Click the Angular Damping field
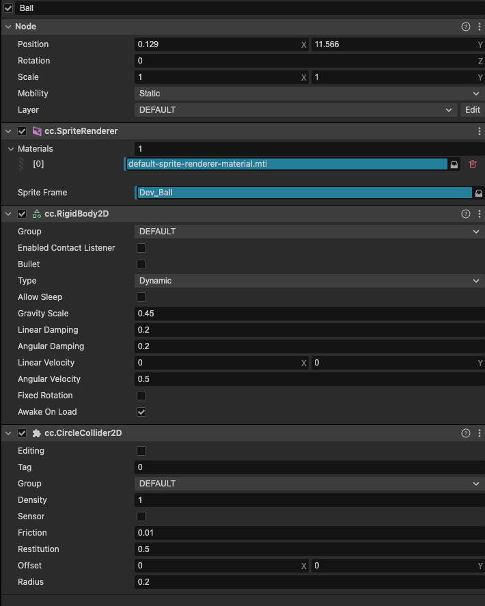 309,346
